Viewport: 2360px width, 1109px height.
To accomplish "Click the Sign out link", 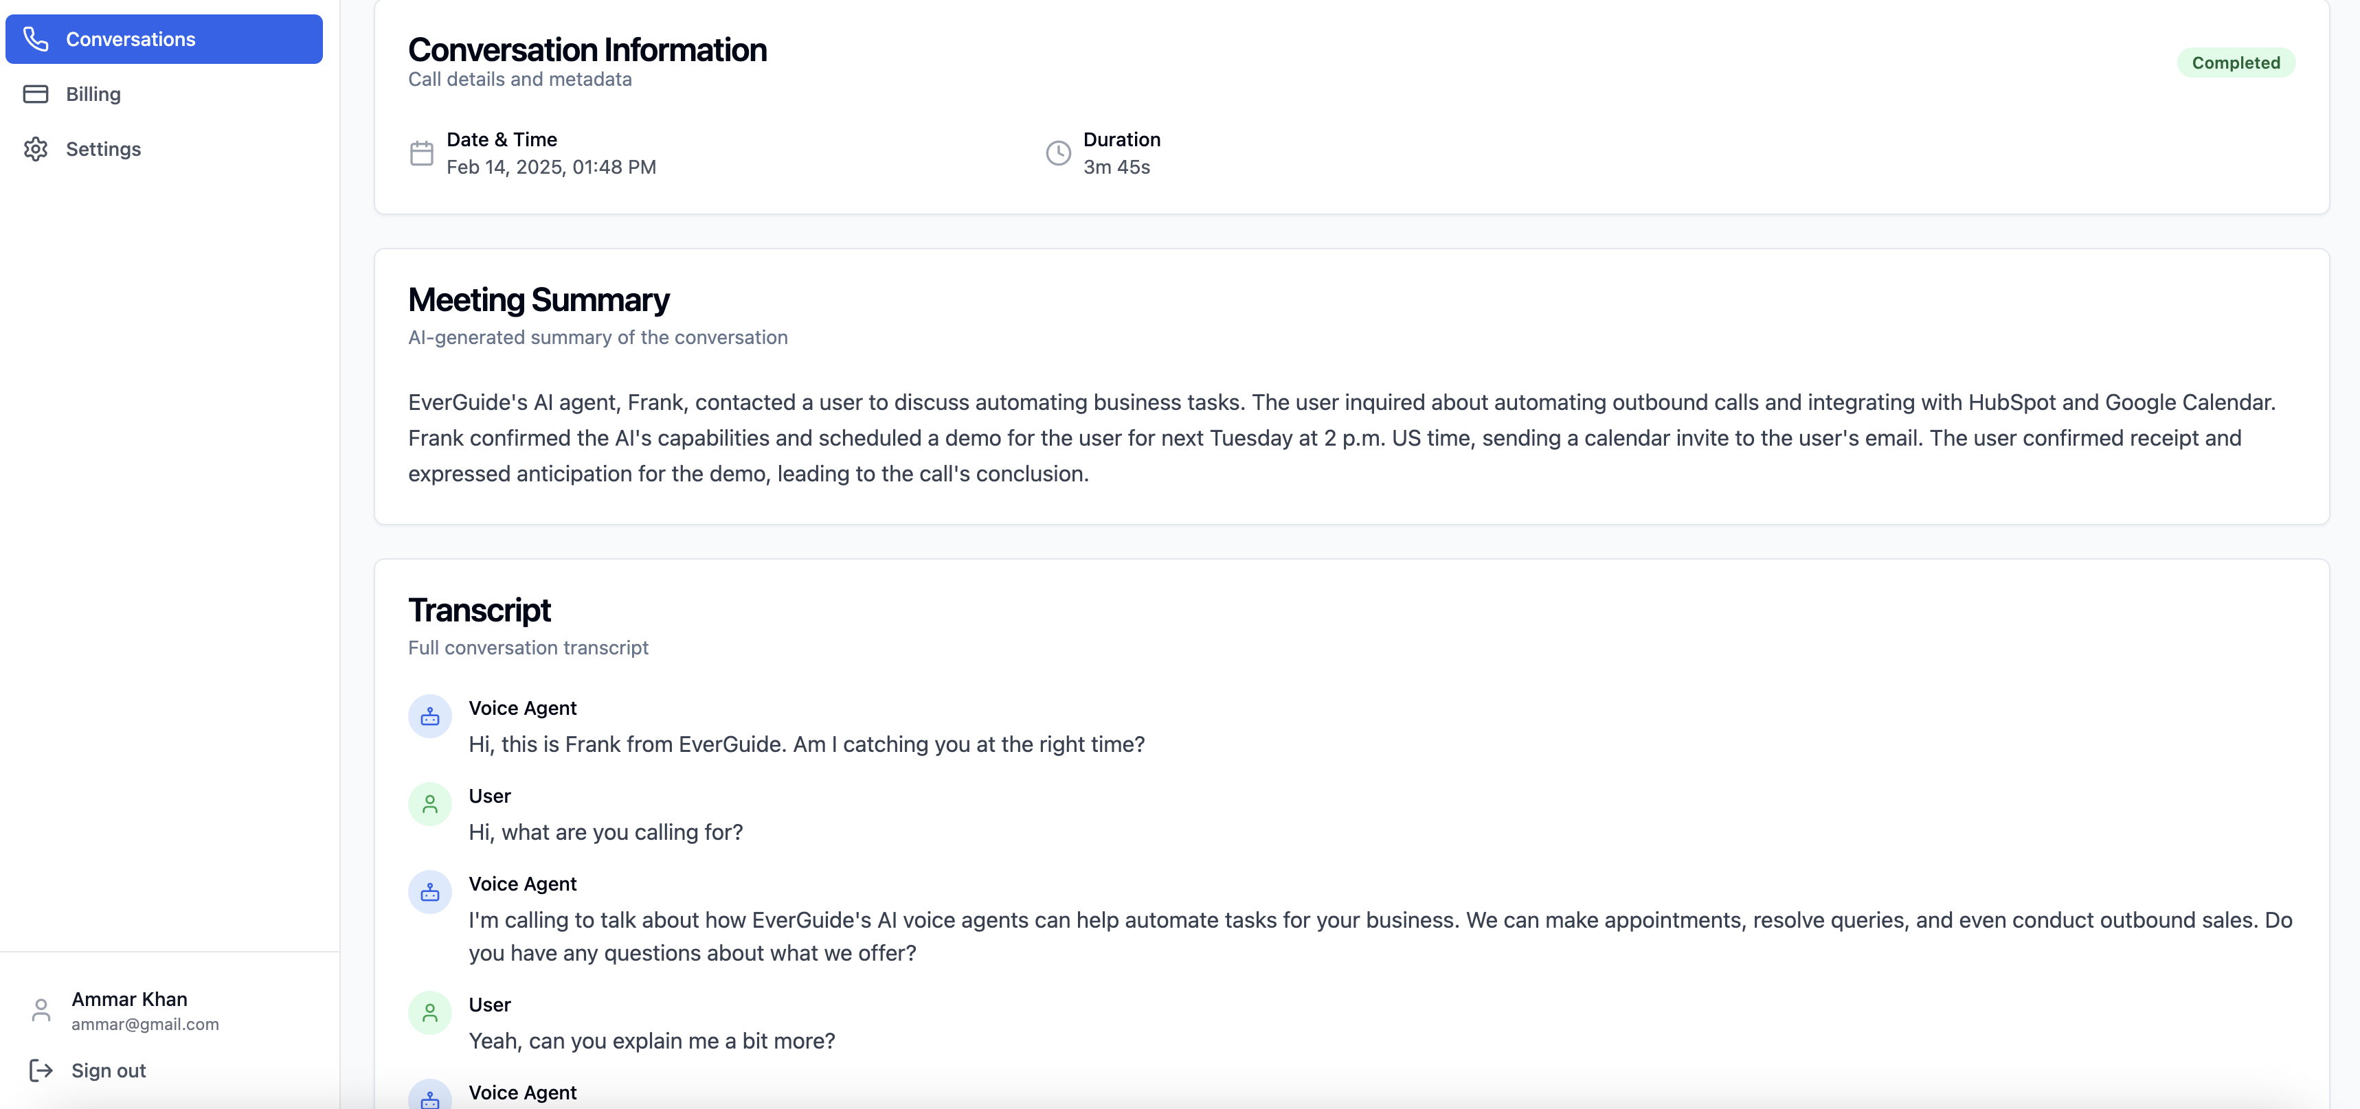I will click(108, 1071).
